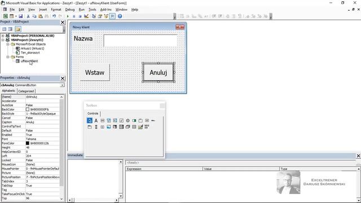Image resolution: width=361 pixels, height=203 pixels.
Task: Click the Properties list scroll-down arrow
Action: click(x=61, y=199)
